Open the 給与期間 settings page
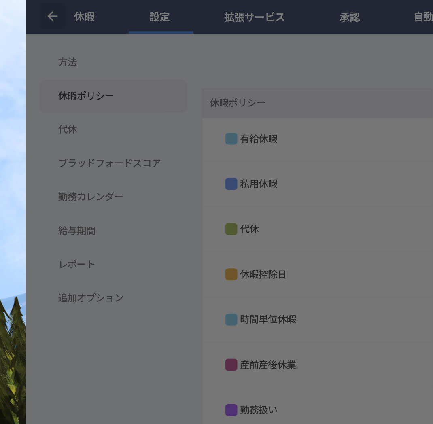Screen dimensions: 433x424 [77, 231]
